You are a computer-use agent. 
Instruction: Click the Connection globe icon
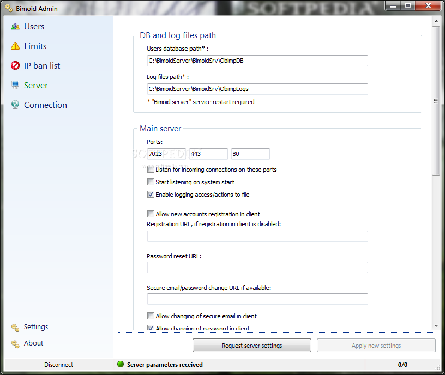(x=15, y=105)
